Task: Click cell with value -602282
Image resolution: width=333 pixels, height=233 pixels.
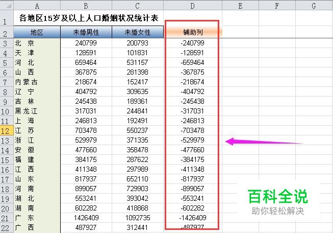Action: 193,208
